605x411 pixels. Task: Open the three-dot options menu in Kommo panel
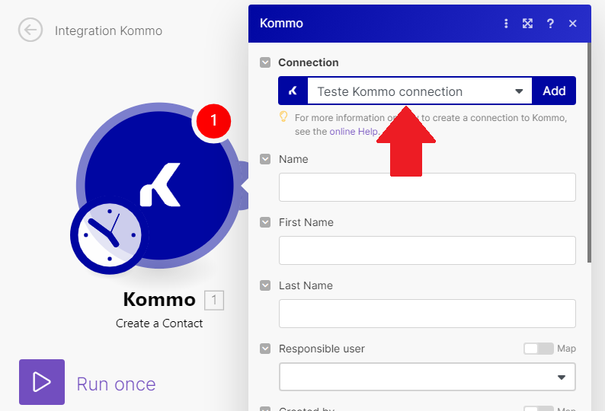coord(506,24)
